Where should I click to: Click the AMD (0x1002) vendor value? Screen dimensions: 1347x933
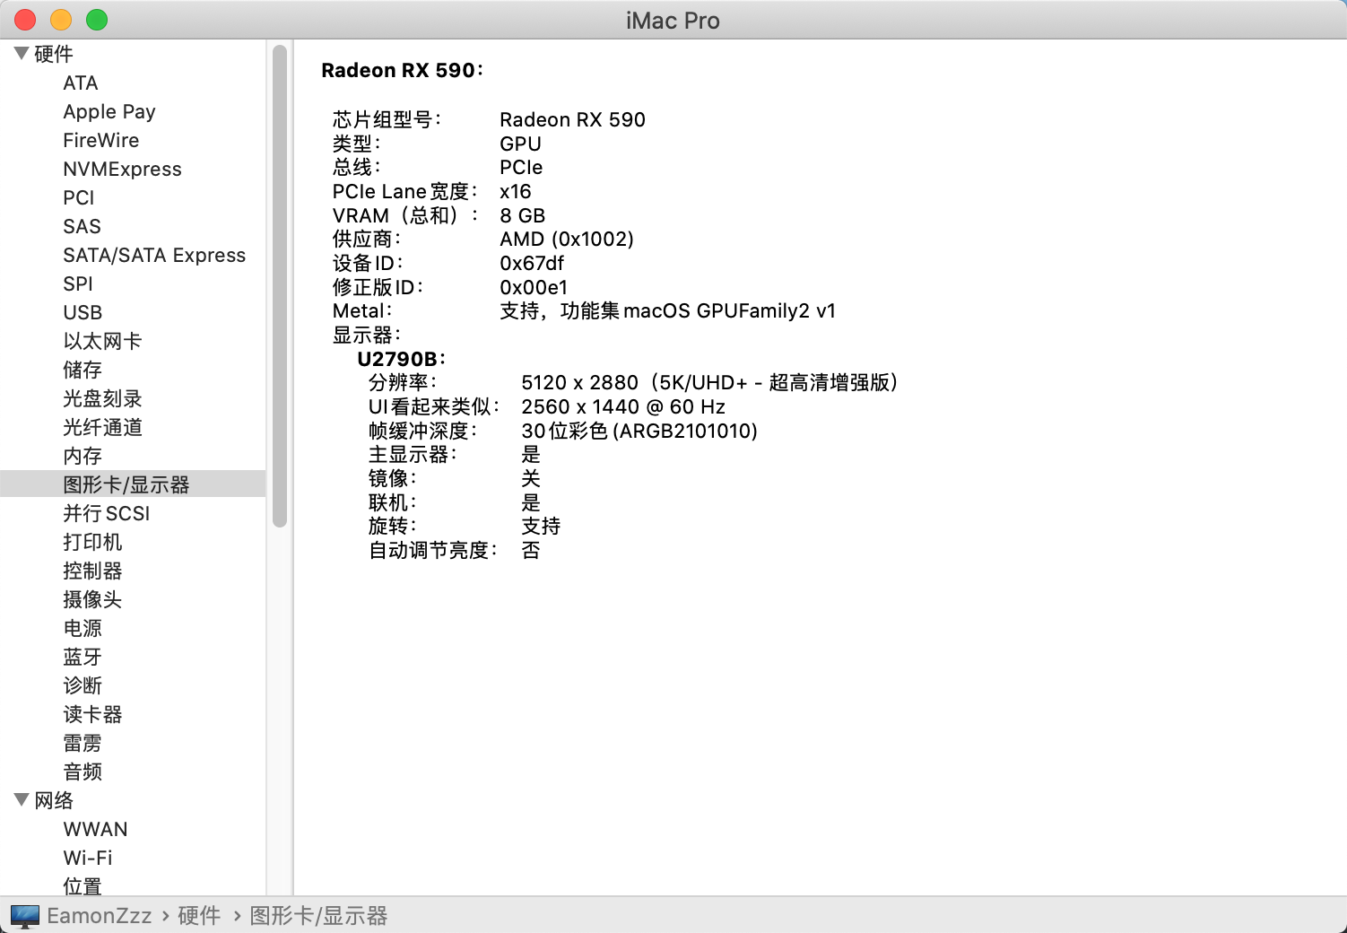tap(567, 239)
